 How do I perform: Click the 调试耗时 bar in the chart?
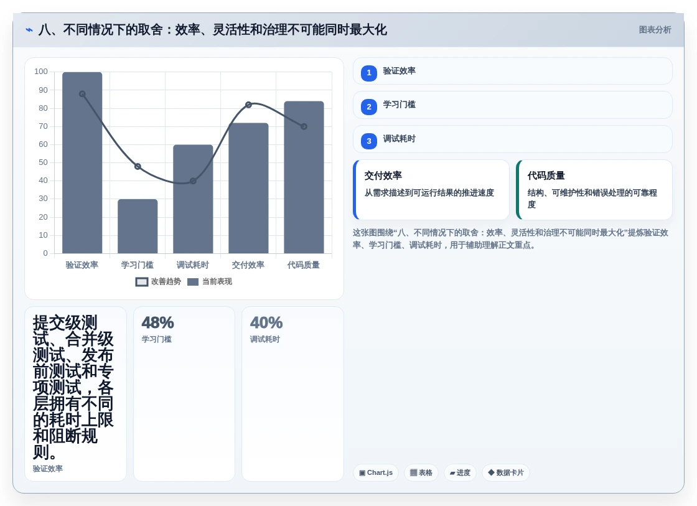[193, 199]
